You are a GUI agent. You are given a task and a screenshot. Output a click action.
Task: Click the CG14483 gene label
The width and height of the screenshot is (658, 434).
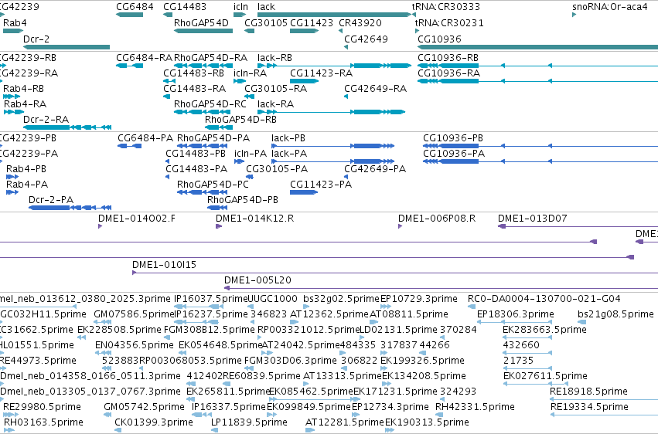[x=185, y=7]
